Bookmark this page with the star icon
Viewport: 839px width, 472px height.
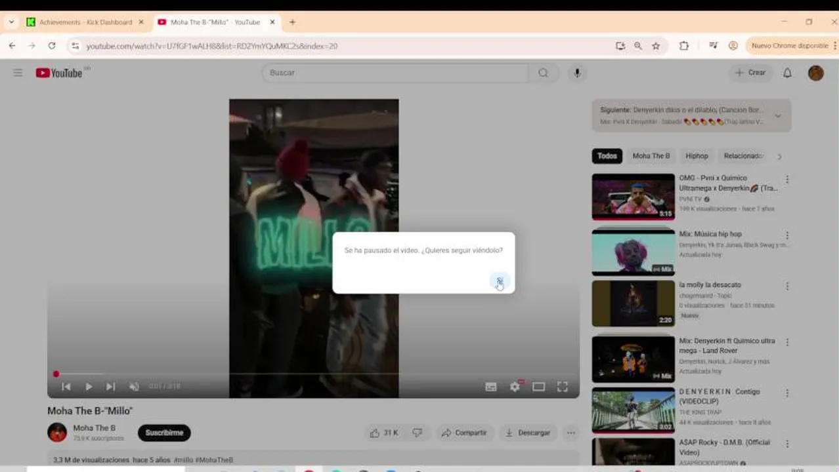coord(656,46)
